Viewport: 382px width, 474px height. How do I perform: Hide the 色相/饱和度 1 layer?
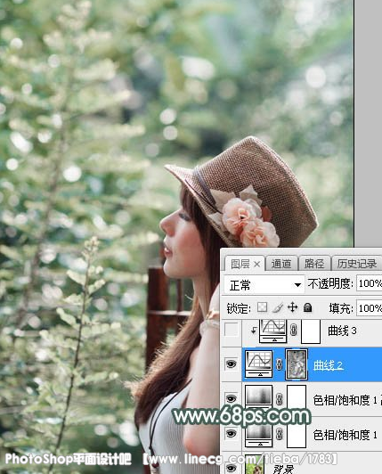(232, 434)
